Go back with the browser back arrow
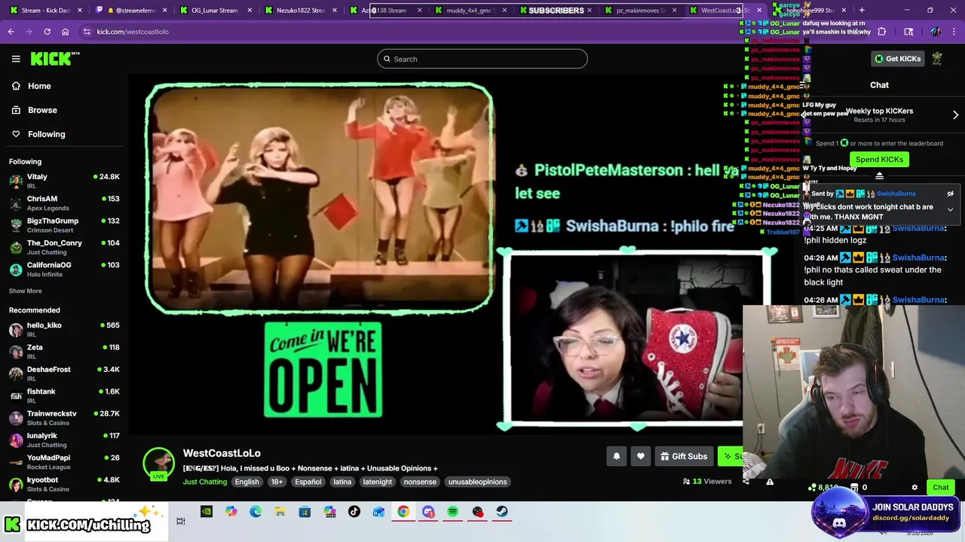Screen dimensions: 965x542 point(11,32)
